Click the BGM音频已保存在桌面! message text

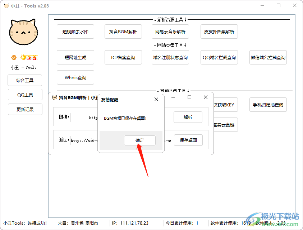[125, 118]
